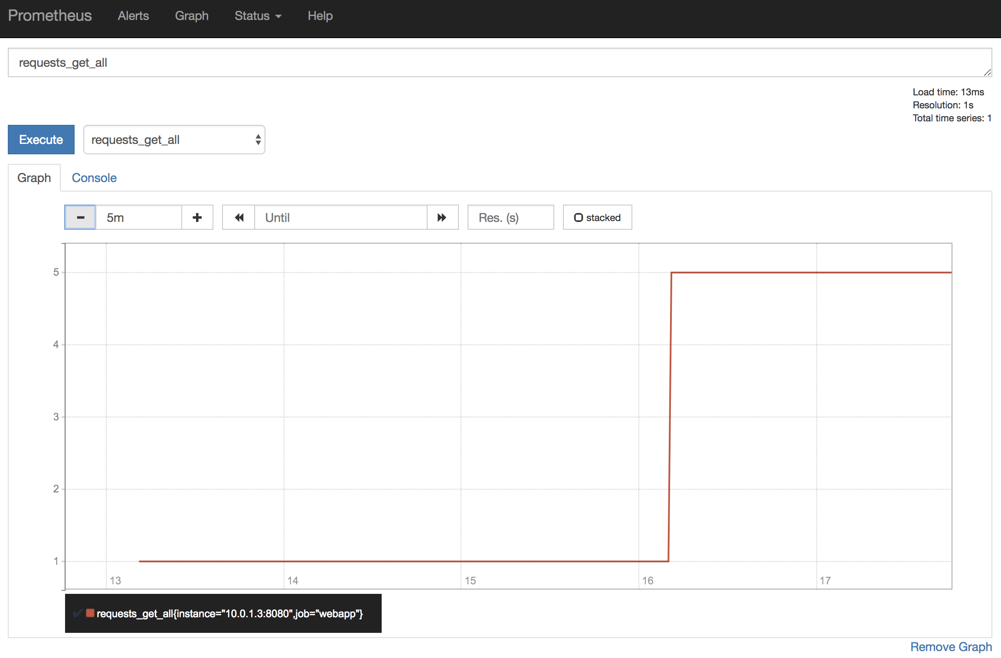
Task: Focus the Until time input field
Action: point(340,218)
